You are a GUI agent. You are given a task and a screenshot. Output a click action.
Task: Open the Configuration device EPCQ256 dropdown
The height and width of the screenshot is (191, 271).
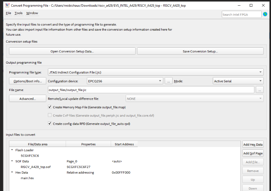coord(125,81)
